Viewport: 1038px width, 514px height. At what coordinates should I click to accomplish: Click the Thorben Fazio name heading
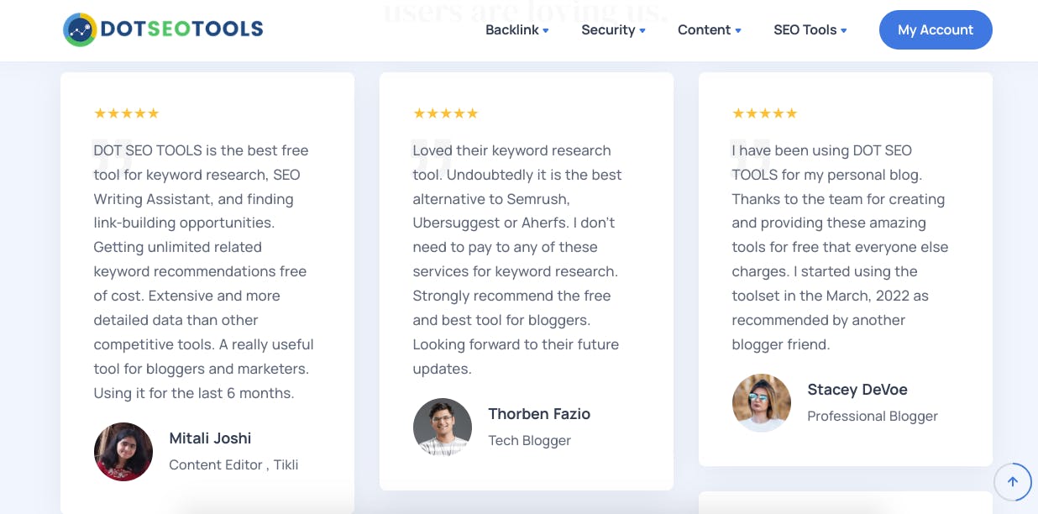point(539,414)
